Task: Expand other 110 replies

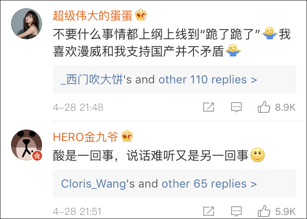Action: tap(207, 80)
